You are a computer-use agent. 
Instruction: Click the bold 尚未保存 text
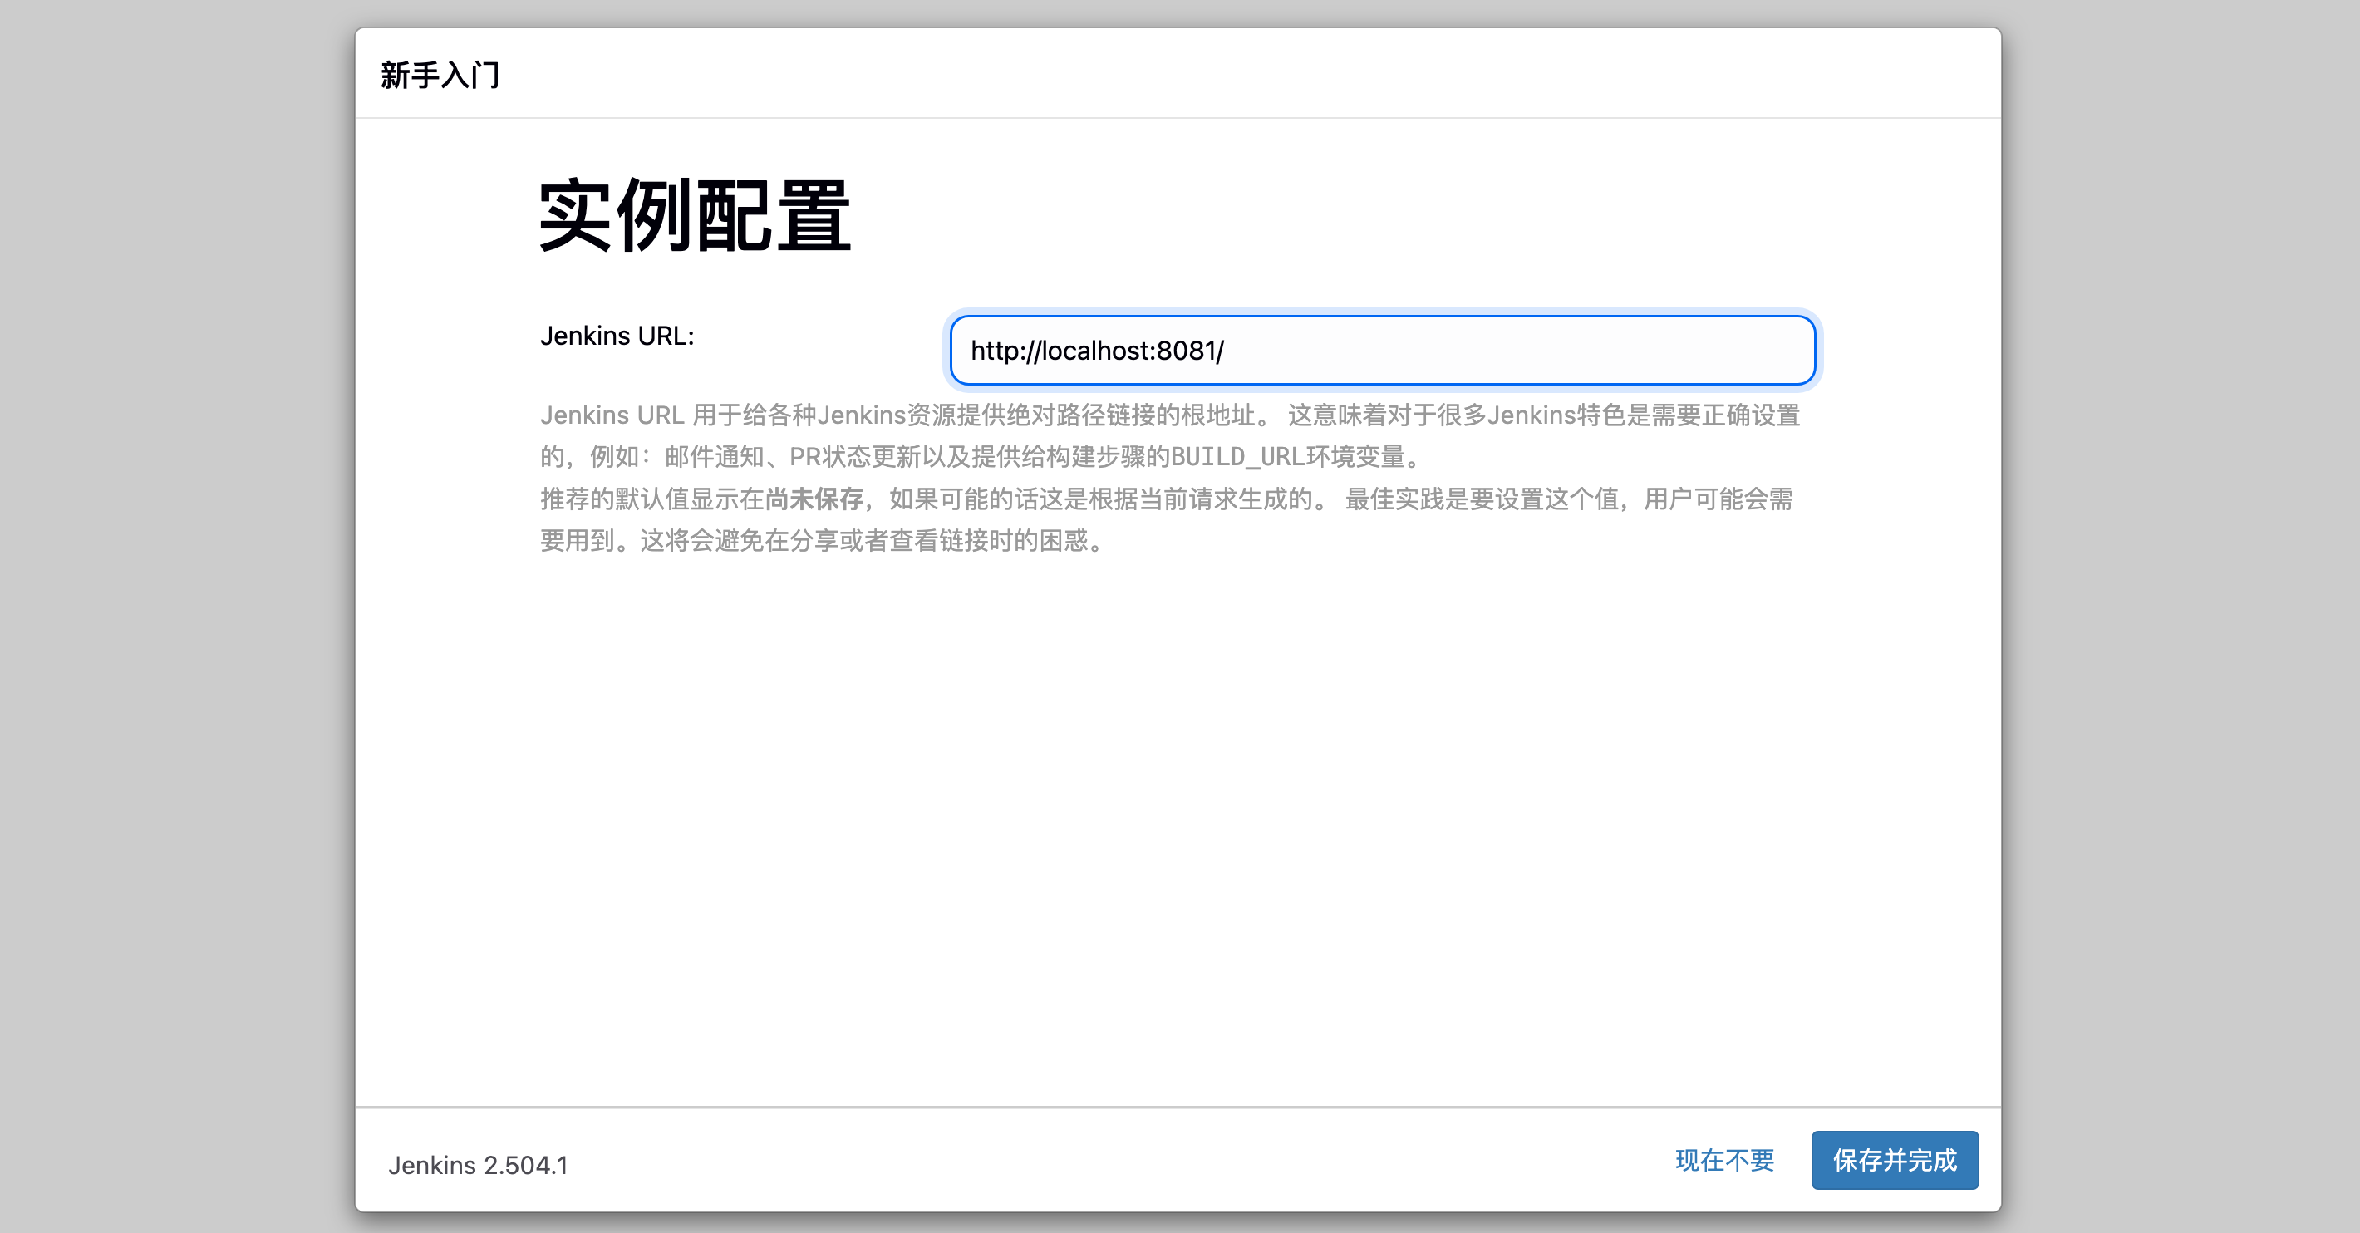point(814,499)
